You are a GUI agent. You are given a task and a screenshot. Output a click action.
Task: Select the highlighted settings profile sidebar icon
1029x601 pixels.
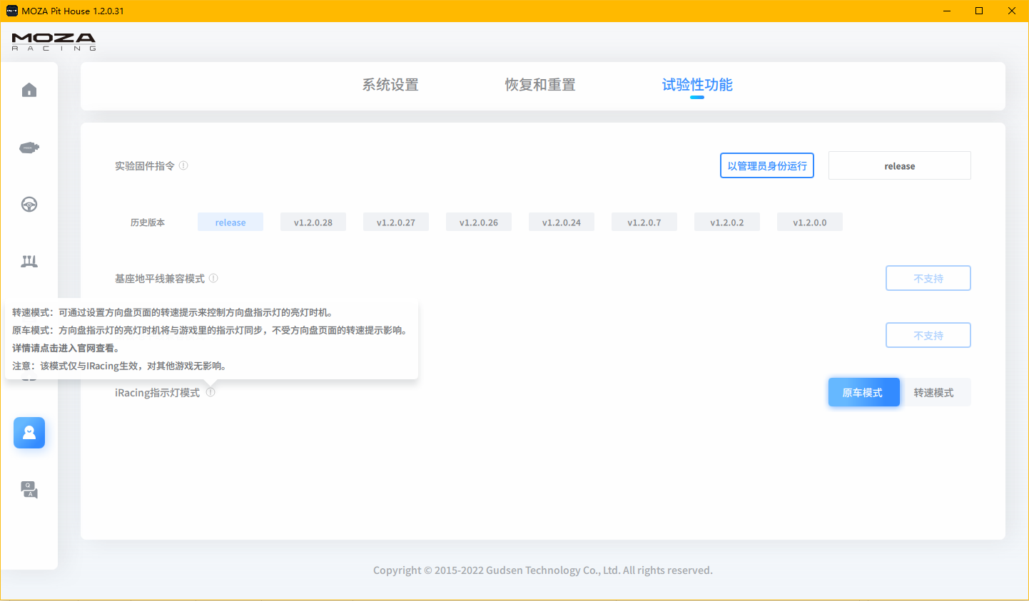tap(29, 433)
